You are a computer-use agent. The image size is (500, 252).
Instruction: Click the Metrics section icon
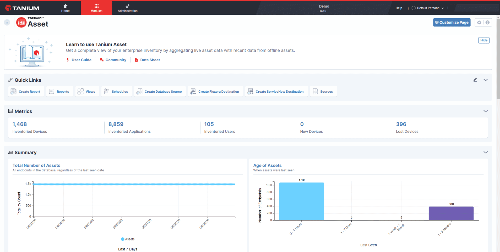point(10,111)
